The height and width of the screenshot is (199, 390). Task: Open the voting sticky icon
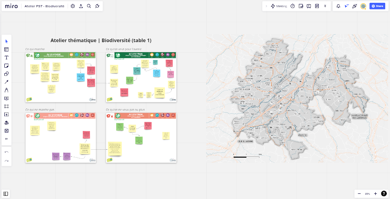click(301, 6)
